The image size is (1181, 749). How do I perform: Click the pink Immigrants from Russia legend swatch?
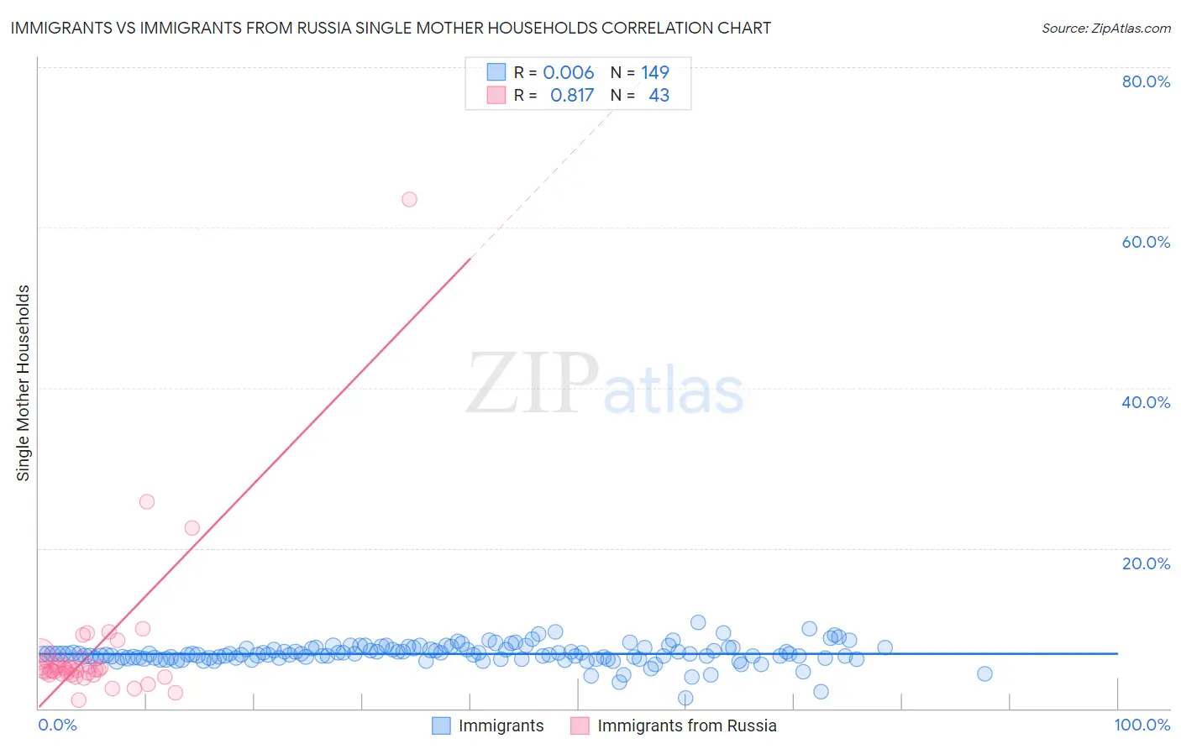click(580, 725)
